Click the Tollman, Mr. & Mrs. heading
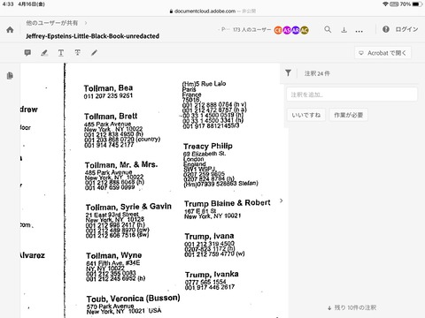This screenshot has height=318, width=425. (121, 164)
